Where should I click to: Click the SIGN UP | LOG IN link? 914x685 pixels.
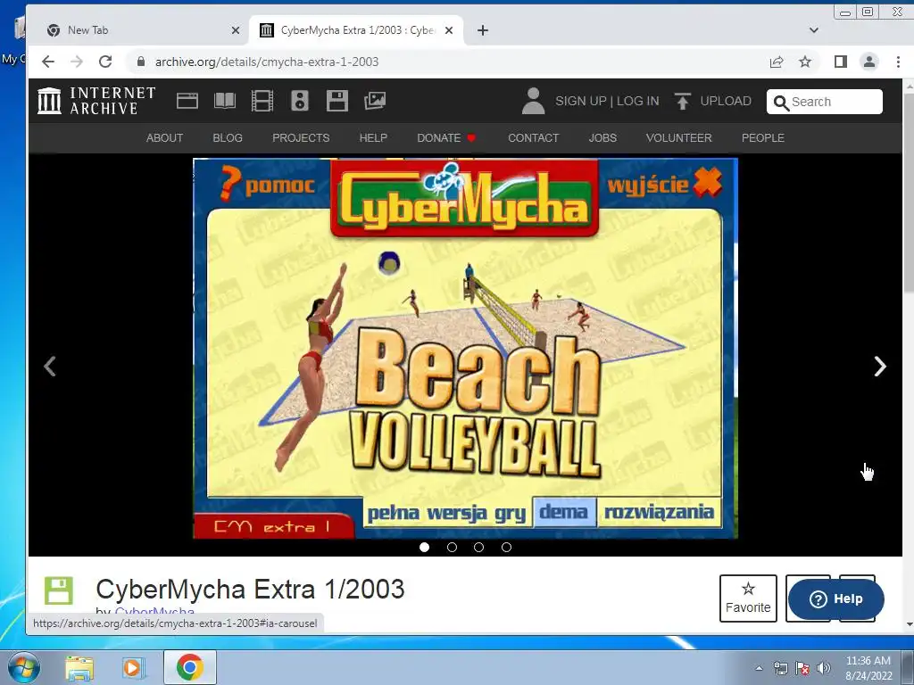click(x=607, y=101)
